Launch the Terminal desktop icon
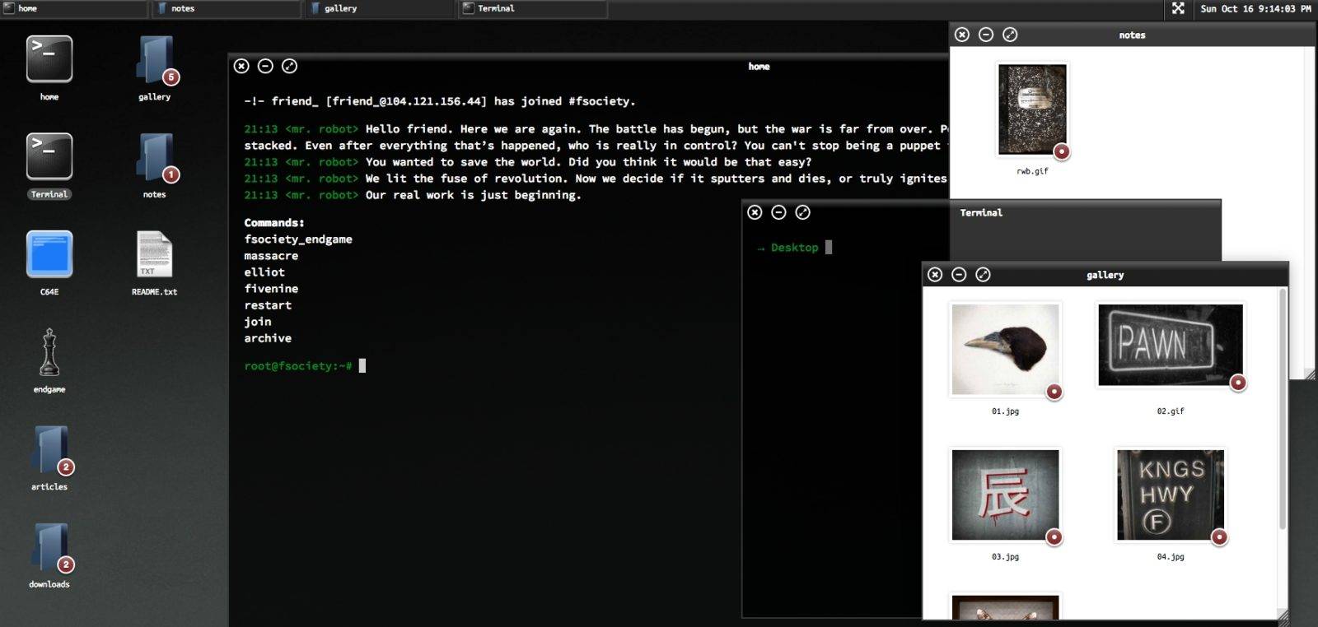Screen dimensions: 1318x627 [49, 156]
